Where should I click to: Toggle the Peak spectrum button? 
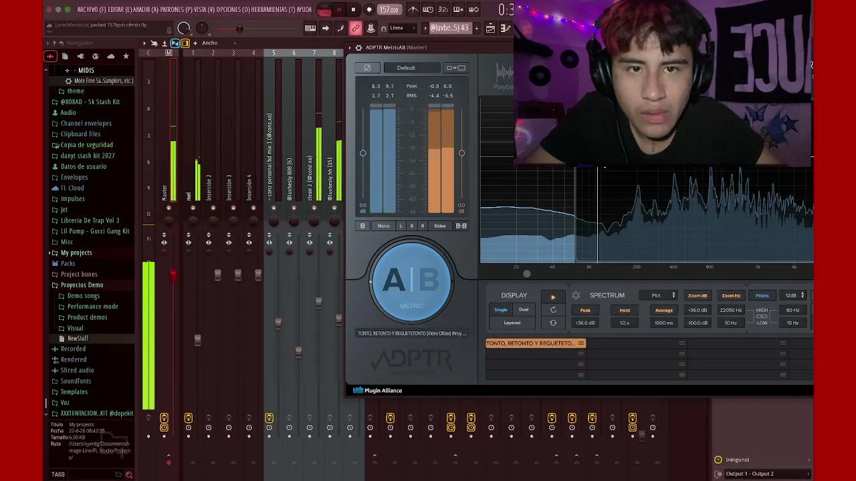(x=585, y=310)
